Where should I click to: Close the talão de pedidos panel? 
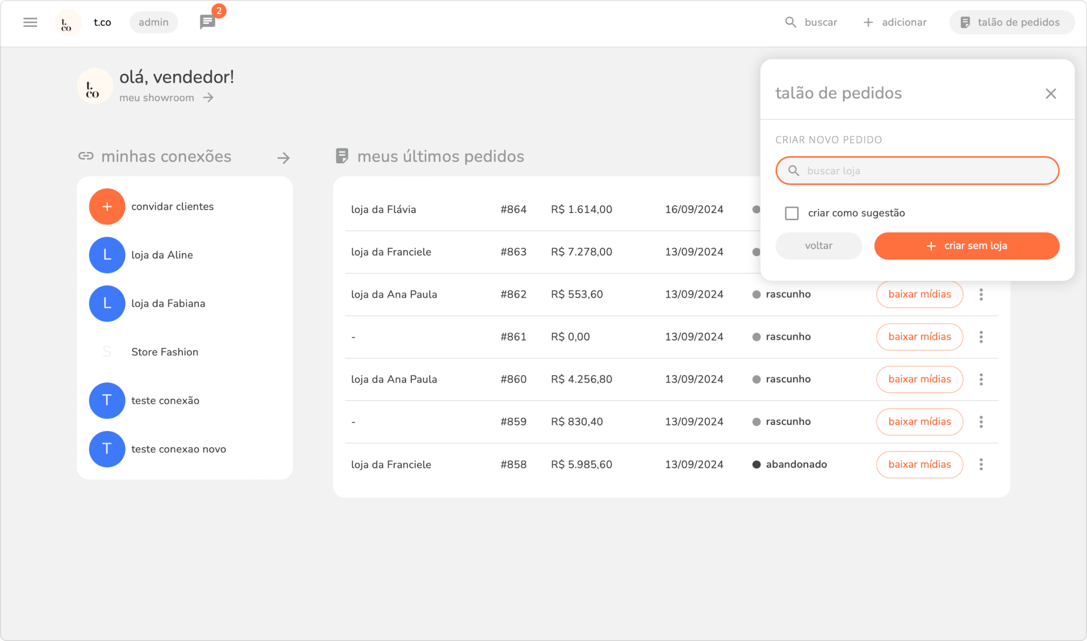pyautogui.click(x=1050, y=94)
